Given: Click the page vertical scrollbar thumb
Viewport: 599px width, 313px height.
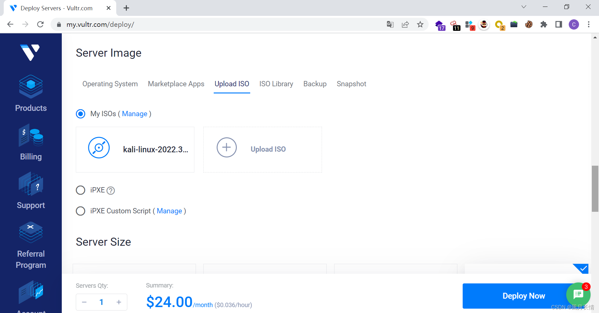Looking at the screenshot, I should [x=595, y=189].
